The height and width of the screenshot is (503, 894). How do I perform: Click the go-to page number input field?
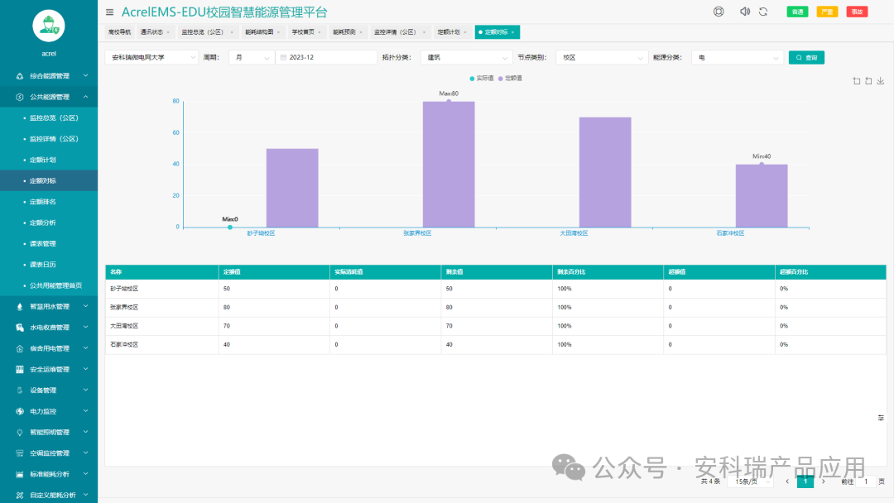click(866, 481)
